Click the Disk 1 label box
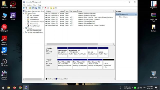Image resolution: width=160 pixels, height=90 pixels. (51, 64)
